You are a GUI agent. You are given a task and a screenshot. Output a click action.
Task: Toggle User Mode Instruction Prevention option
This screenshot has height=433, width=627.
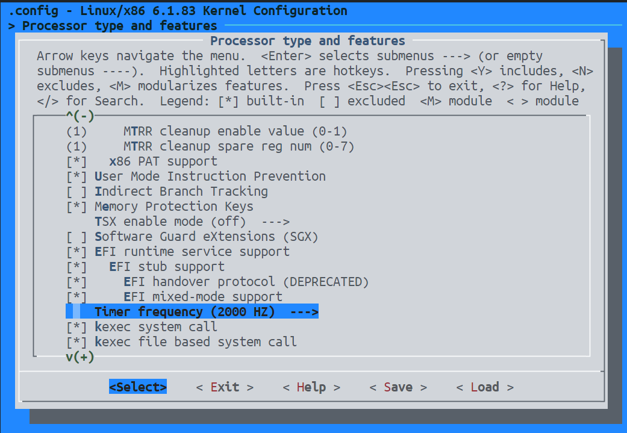click(76, 176)
